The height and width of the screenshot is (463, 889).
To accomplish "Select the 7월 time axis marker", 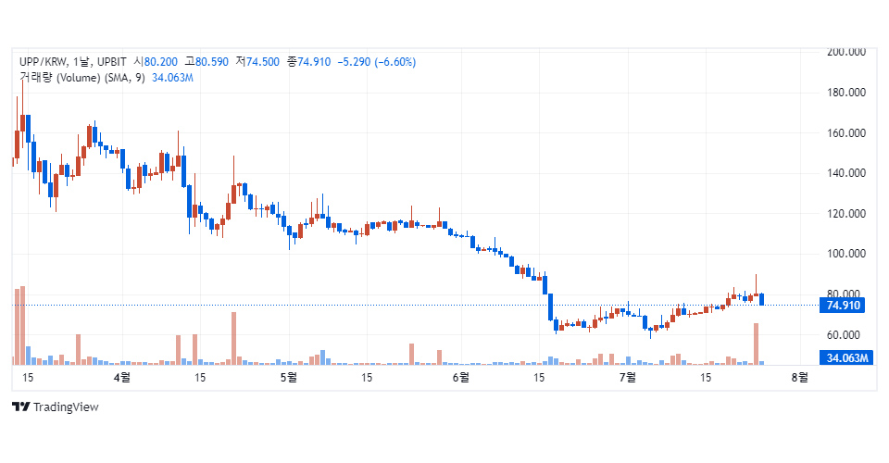I will click(x=627, y=378).
